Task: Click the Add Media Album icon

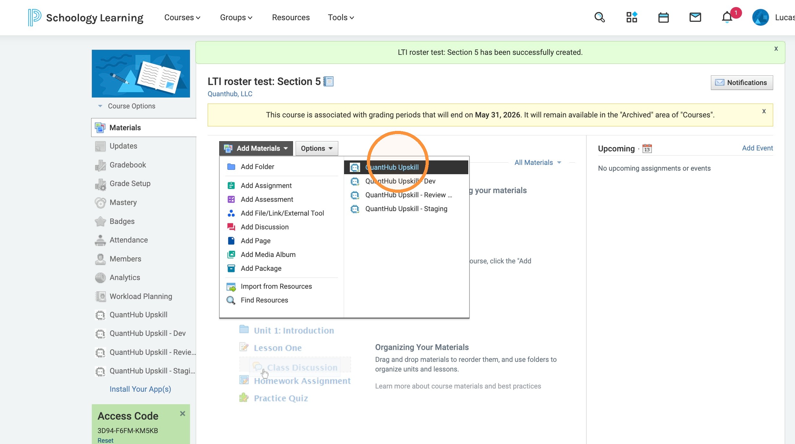Action: point(231,254)
